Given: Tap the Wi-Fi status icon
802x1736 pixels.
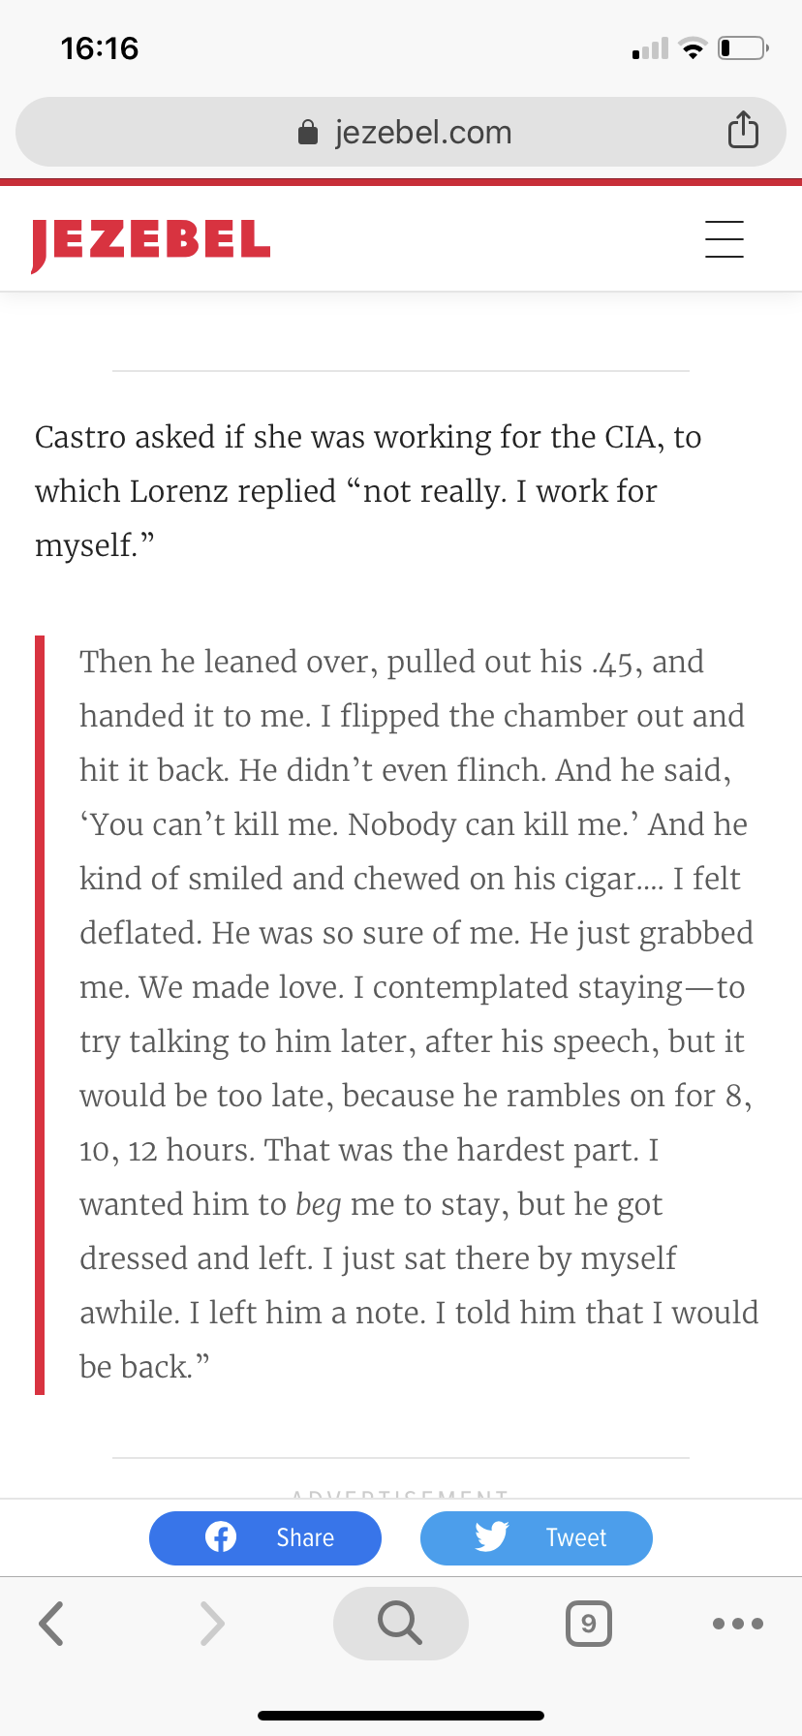Looking at the screenshot, I should [x=693, y=48].
